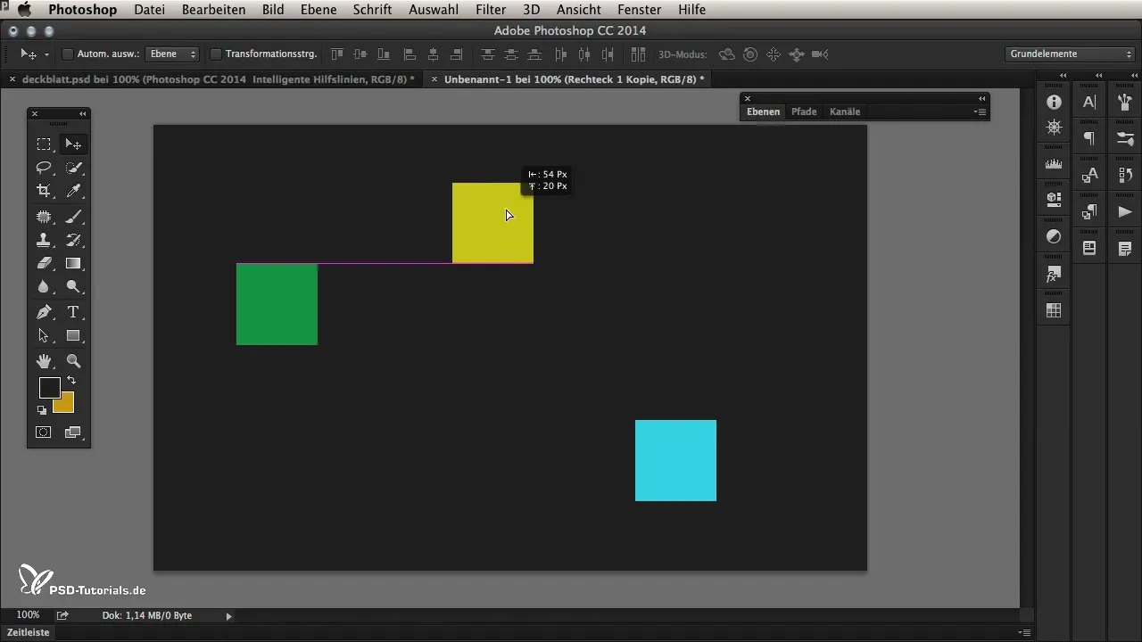Open the Notes panel icon
Image resolution: width=1142 pixels, height=642 pixels.
click(1125, 248)
